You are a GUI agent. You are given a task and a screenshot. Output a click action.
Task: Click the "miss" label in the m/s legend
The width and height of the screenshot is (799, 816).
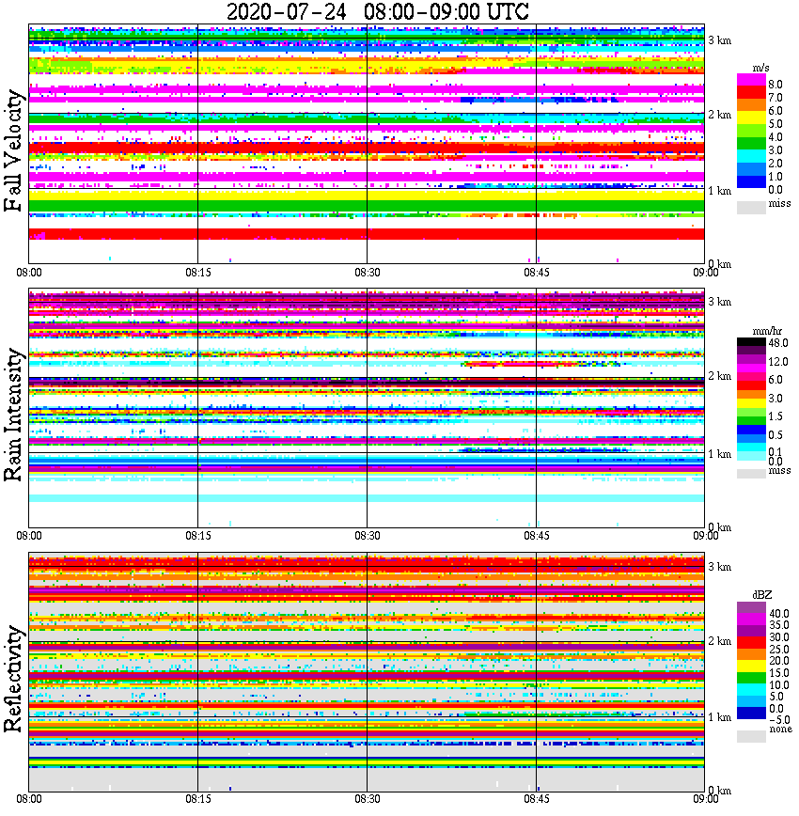click(779, 203)
